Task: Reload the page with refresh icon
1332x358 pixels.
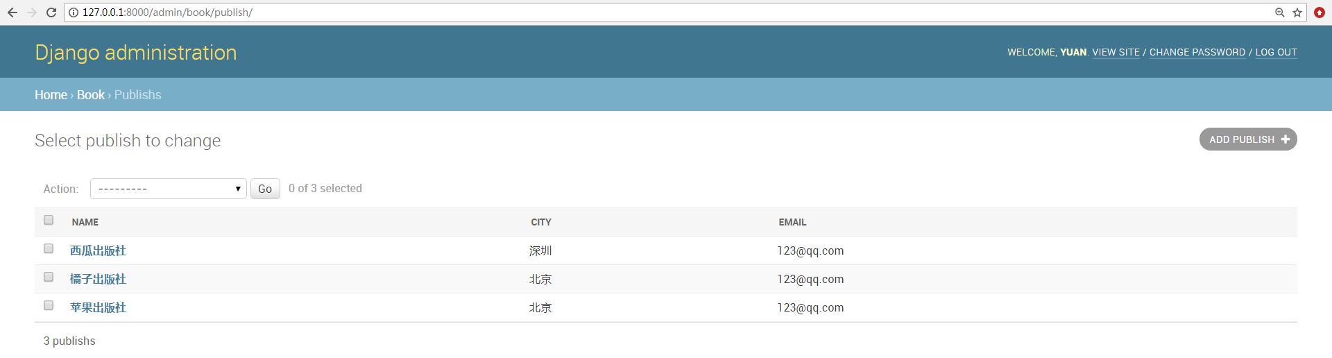Action: tap(51, 12)
